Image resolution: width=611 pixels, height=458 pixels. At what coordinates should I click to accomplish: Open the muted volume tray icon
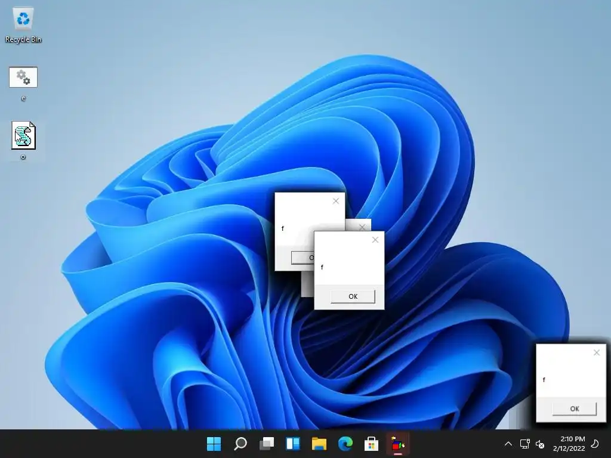(540, 444)
